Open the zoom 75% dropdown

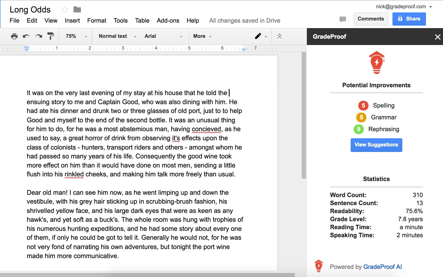(x=76, y=36)
